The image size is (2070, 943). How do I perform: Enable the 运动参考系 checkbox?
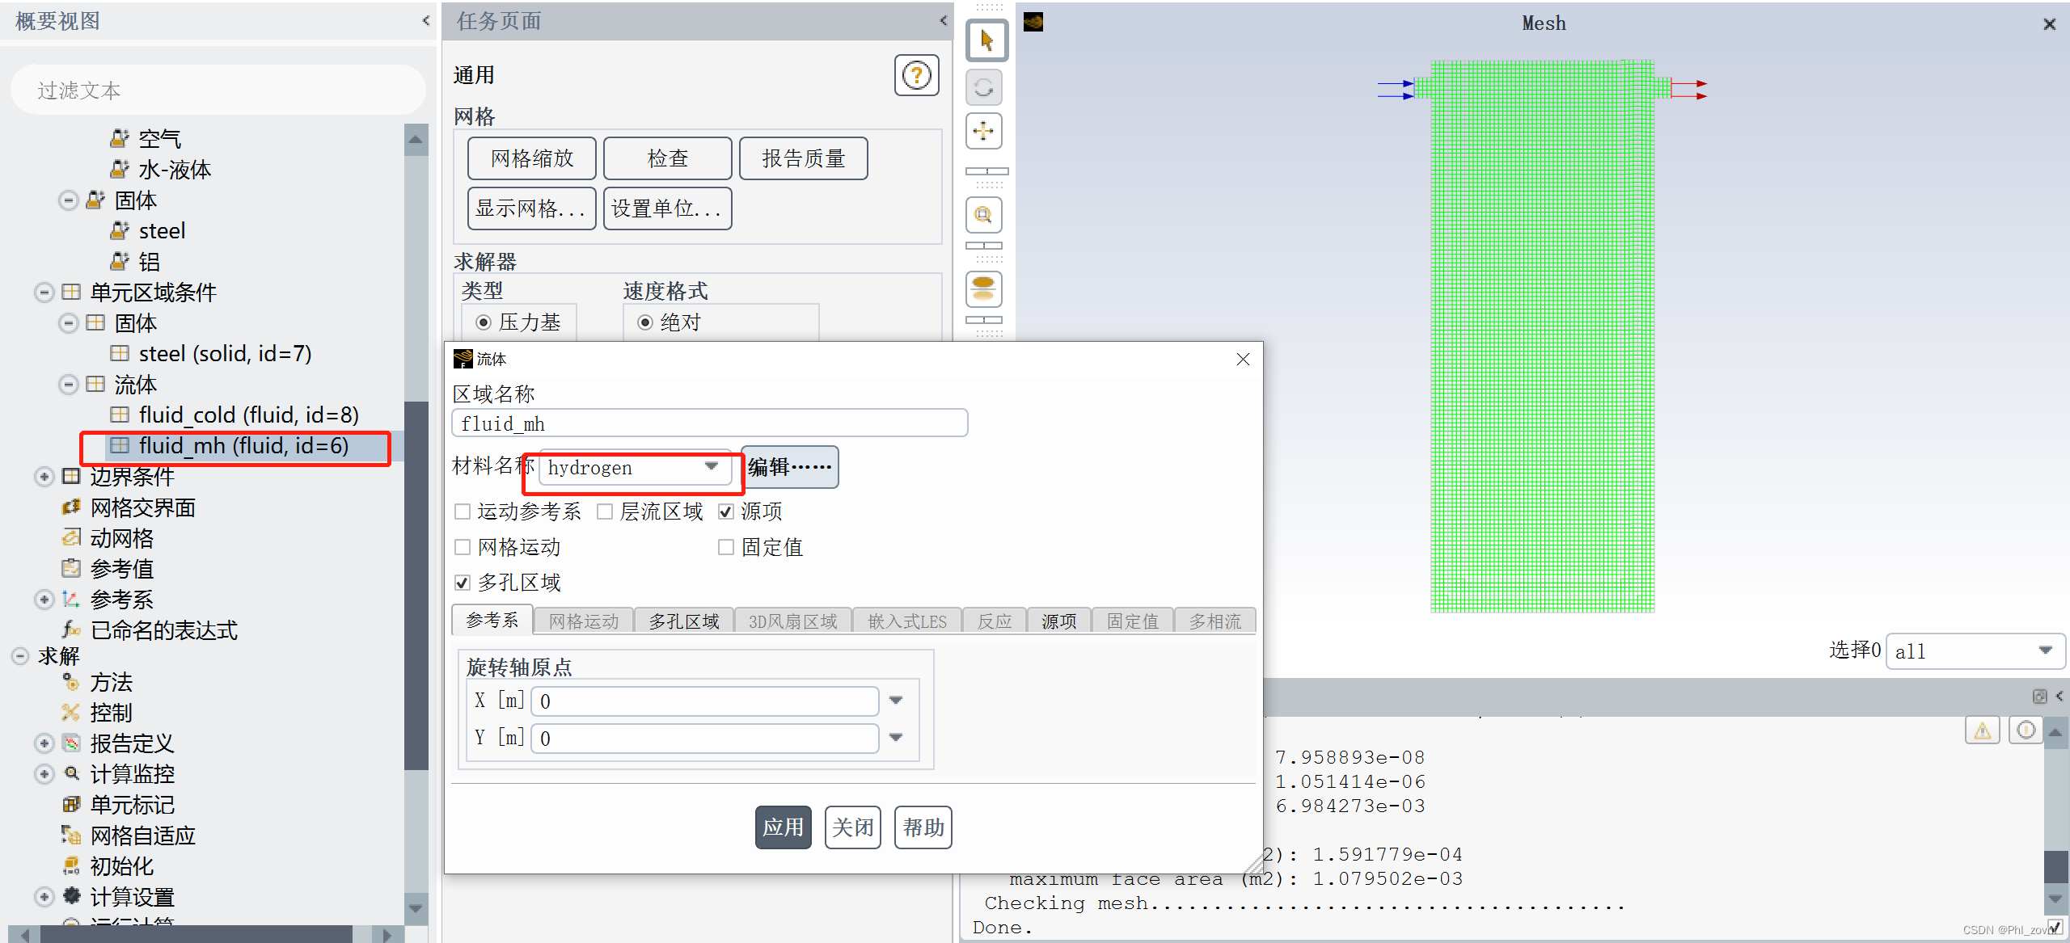point(463,511)
